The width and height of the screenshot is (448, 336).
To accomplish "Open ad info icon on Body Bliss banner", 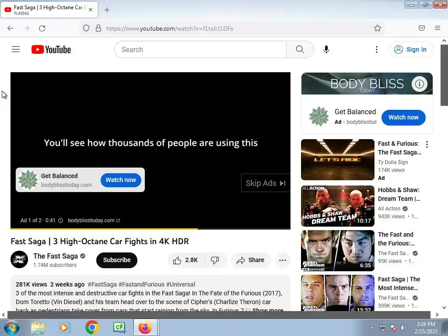I will [419, 84].
